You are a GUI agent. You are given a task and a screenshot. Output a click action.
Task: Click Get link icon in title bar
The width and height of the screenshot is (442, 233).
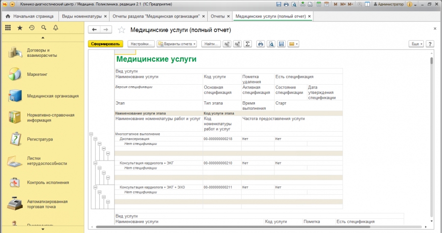(303, 4)
